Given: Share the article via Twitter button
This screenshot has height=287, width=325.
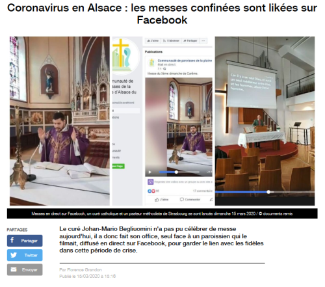Looking at the screenshot, I should 25,255.
